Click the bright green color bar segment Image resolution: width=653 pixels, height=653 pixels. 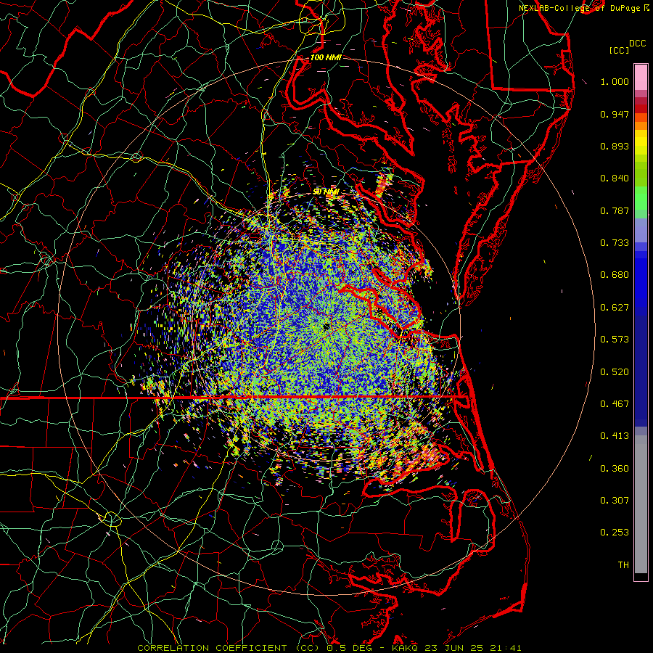tap(641, 198)
